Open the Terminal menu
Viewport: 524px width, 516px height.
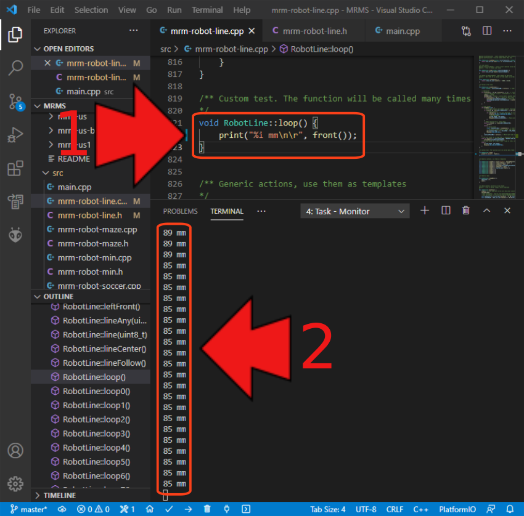(x=207, y=10)
